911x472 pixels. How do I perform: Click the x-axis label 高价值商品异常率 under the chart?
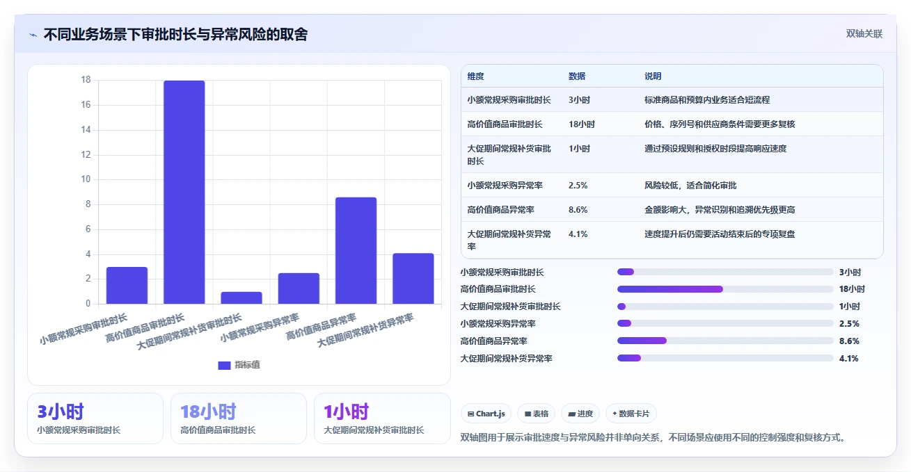pyautogui.click(x=321, y=326)
